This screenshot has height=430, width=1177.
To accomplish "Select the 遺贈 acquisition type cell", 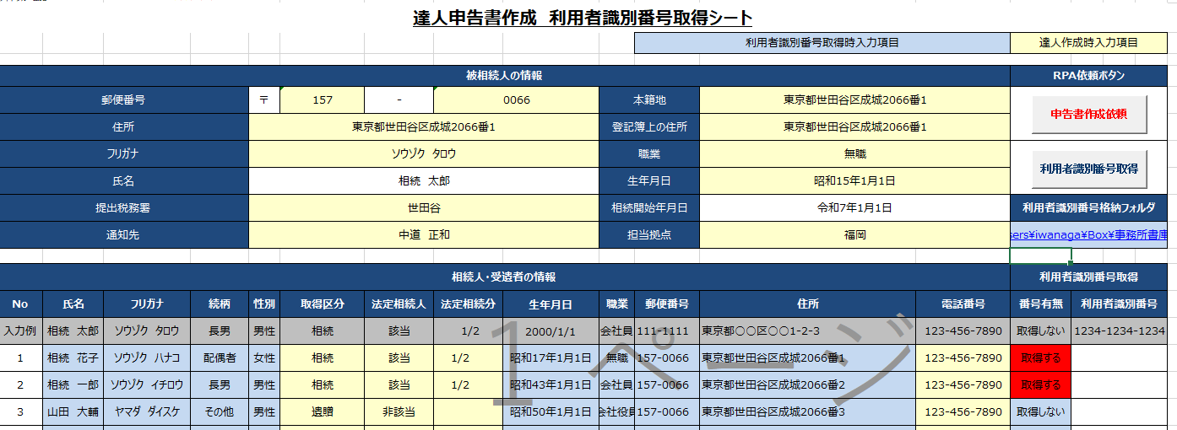I will click(322, 412).
